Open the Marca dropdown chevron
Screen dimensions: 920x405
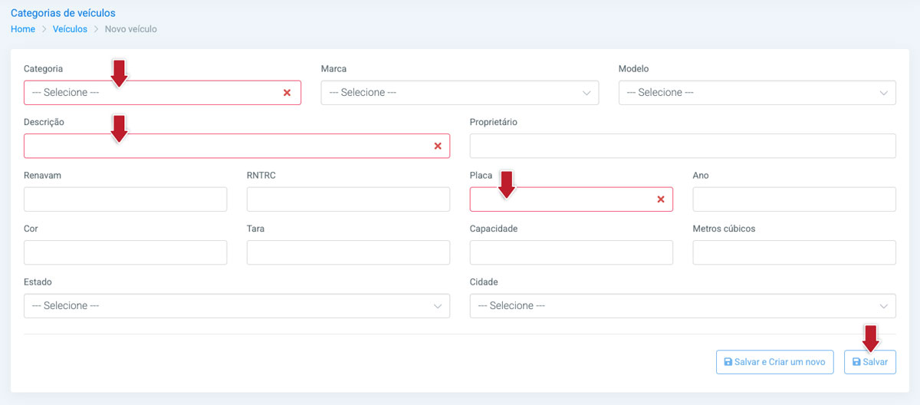(x=587, y=93)
